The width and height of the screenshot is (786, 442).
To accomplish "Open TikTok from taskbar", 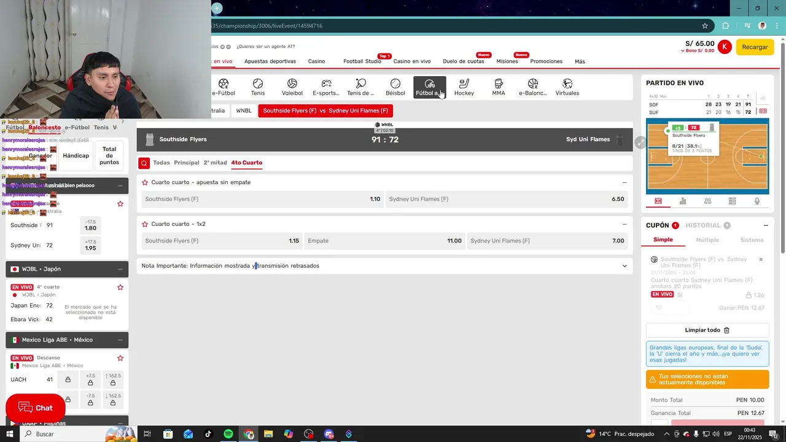I will tap(208, 434).
